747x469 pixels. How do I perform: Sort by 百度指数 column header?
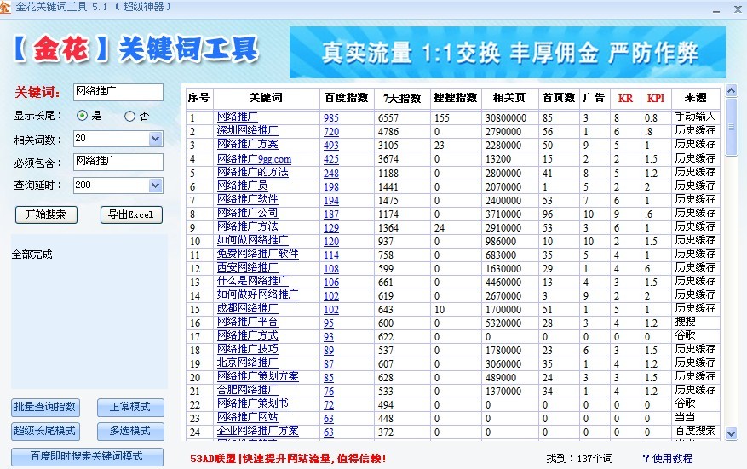point(347,98)
